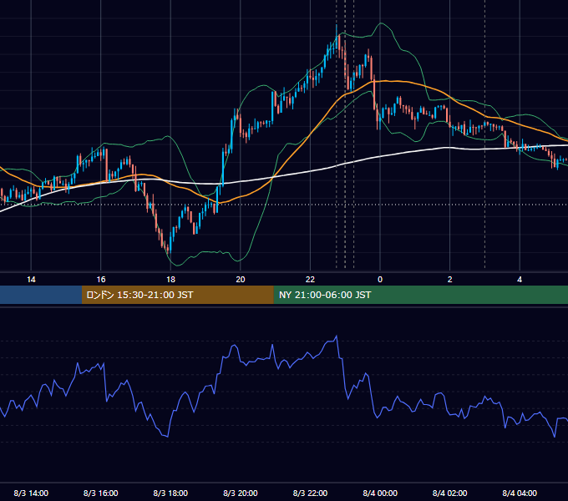The height and width of the screenshot is (501, 568).
Task: Click the 8/3 16:00 date label
Action: [101, 493]
